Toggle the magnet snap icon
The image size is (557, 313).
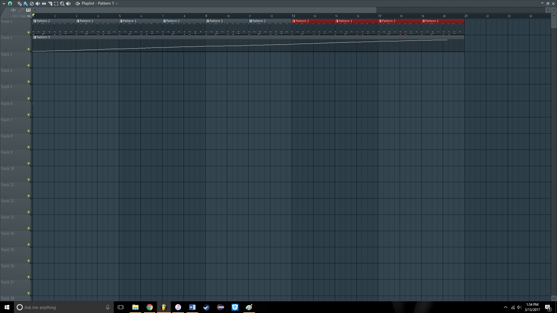pyautogui.click(x=10, y=3)
